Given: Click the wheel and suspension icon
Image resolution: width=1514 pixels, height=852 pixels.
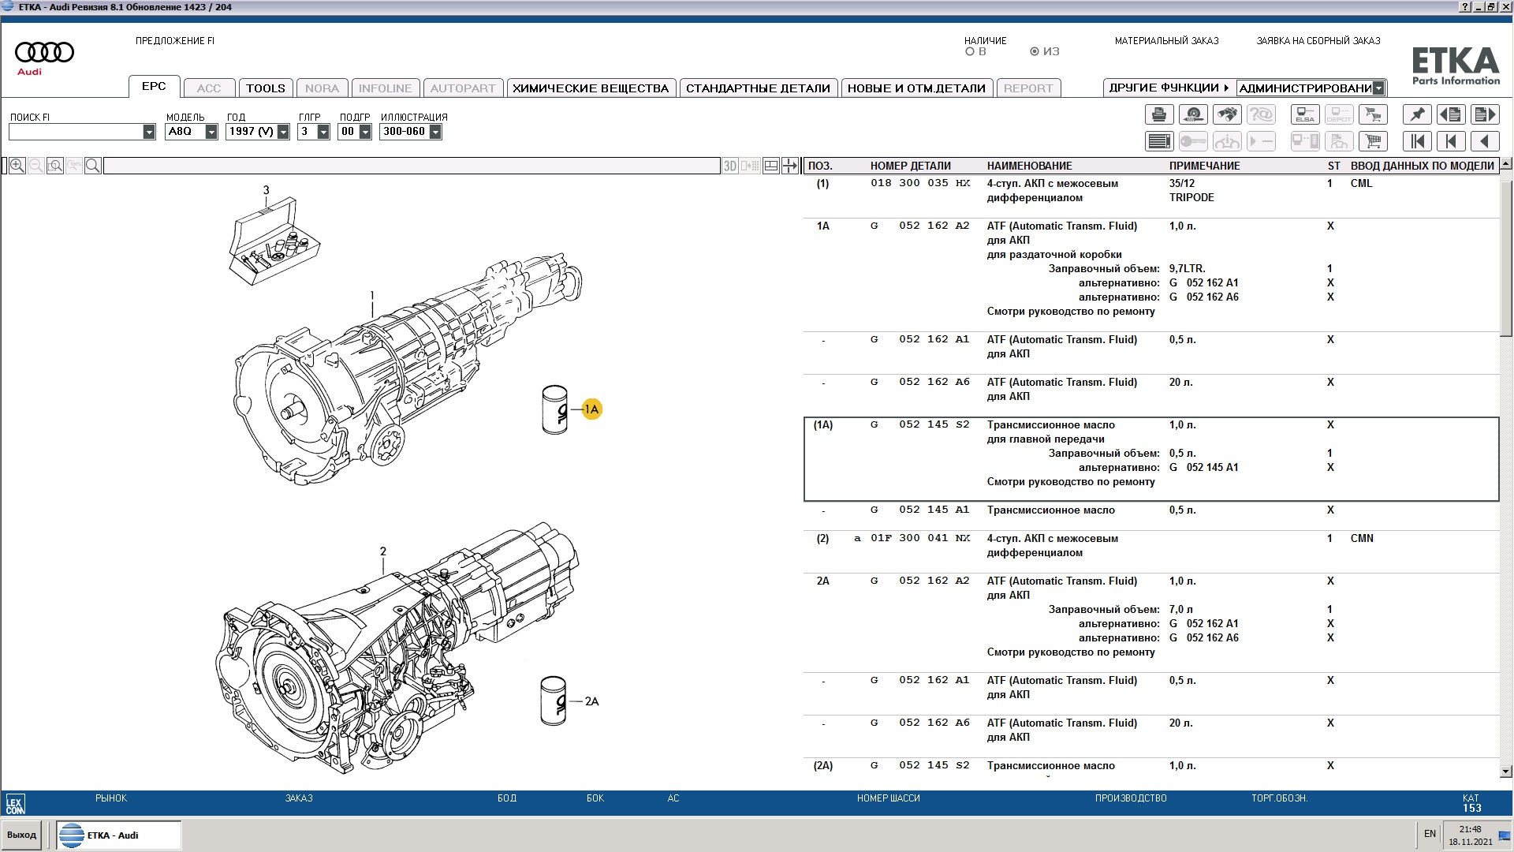Looking at the screenshot, I should pos(1192,115).
